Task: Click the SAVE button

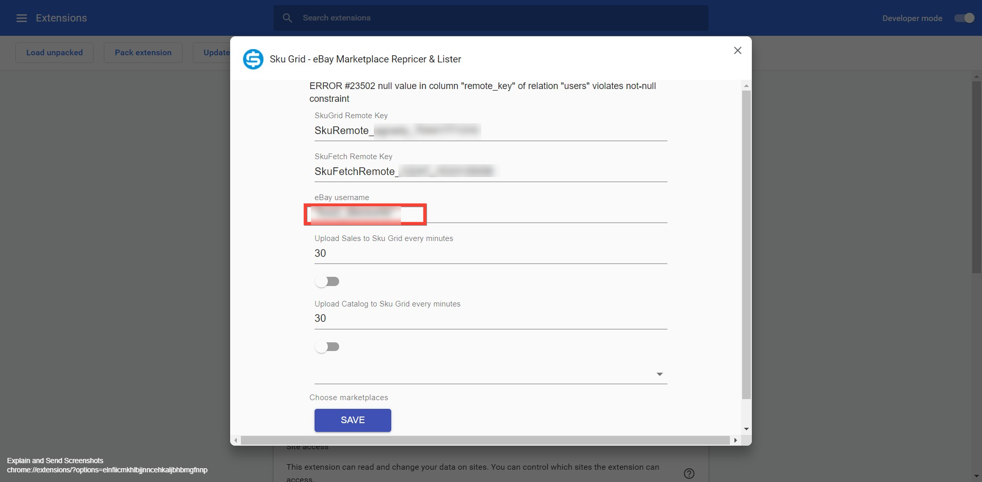Action: [x=353, y=420]
